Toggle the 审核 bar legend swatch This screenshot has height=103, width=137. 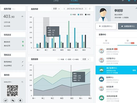pyautogui.click(x=86, y=15)
